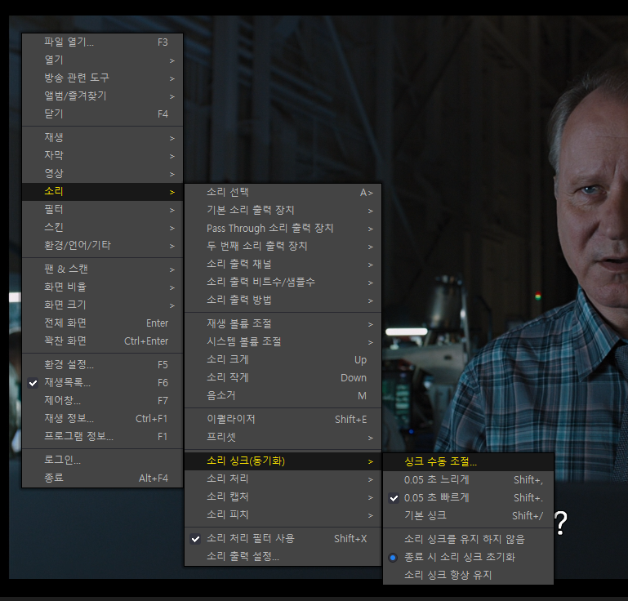
Task: Select the highlighted 소리 menu item
Action: click(103, 192)
